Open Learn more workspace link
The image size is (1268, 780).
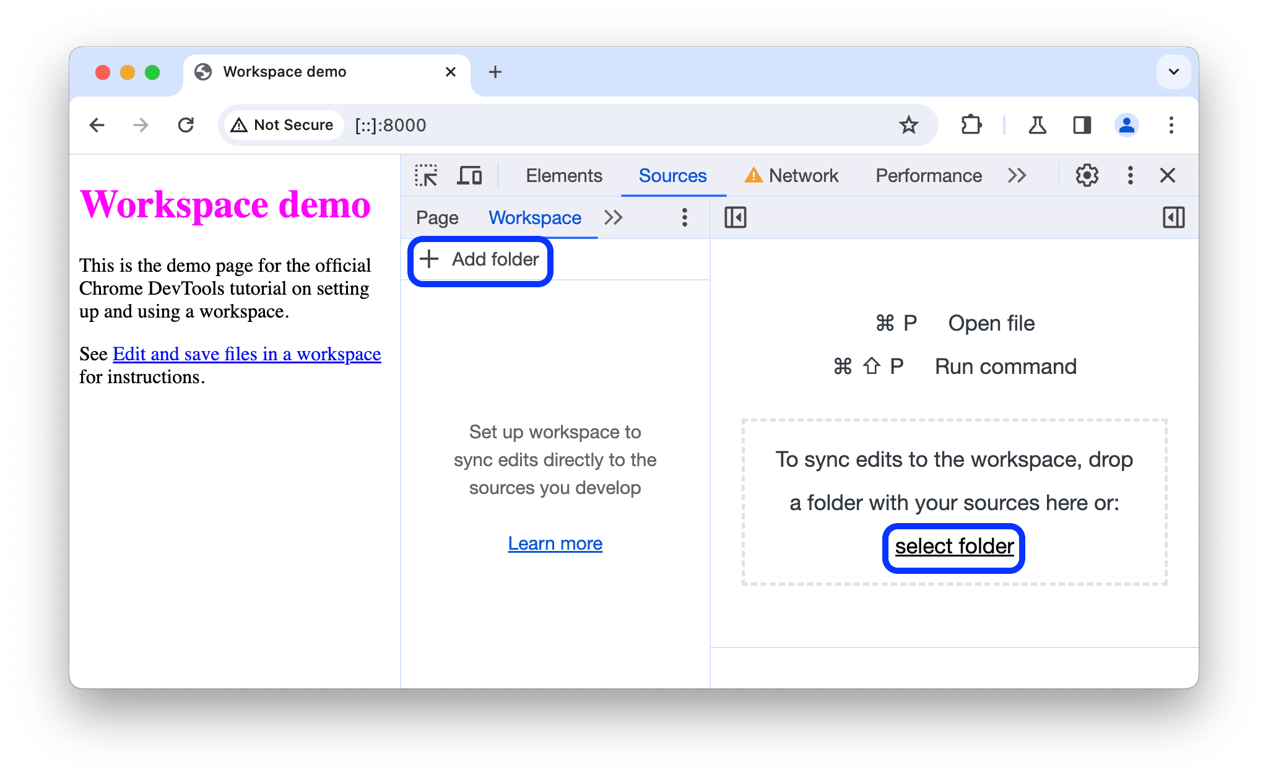pyautogui.click(x=554, y=543)
